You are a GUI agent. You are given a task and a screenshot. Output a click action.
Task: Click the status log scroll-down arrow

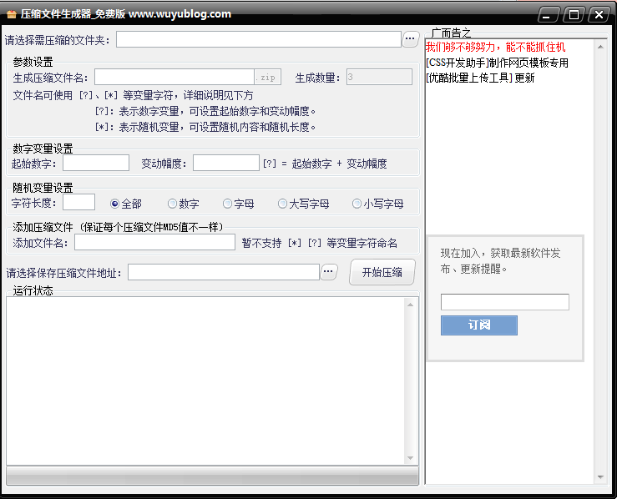click(410, 458)
